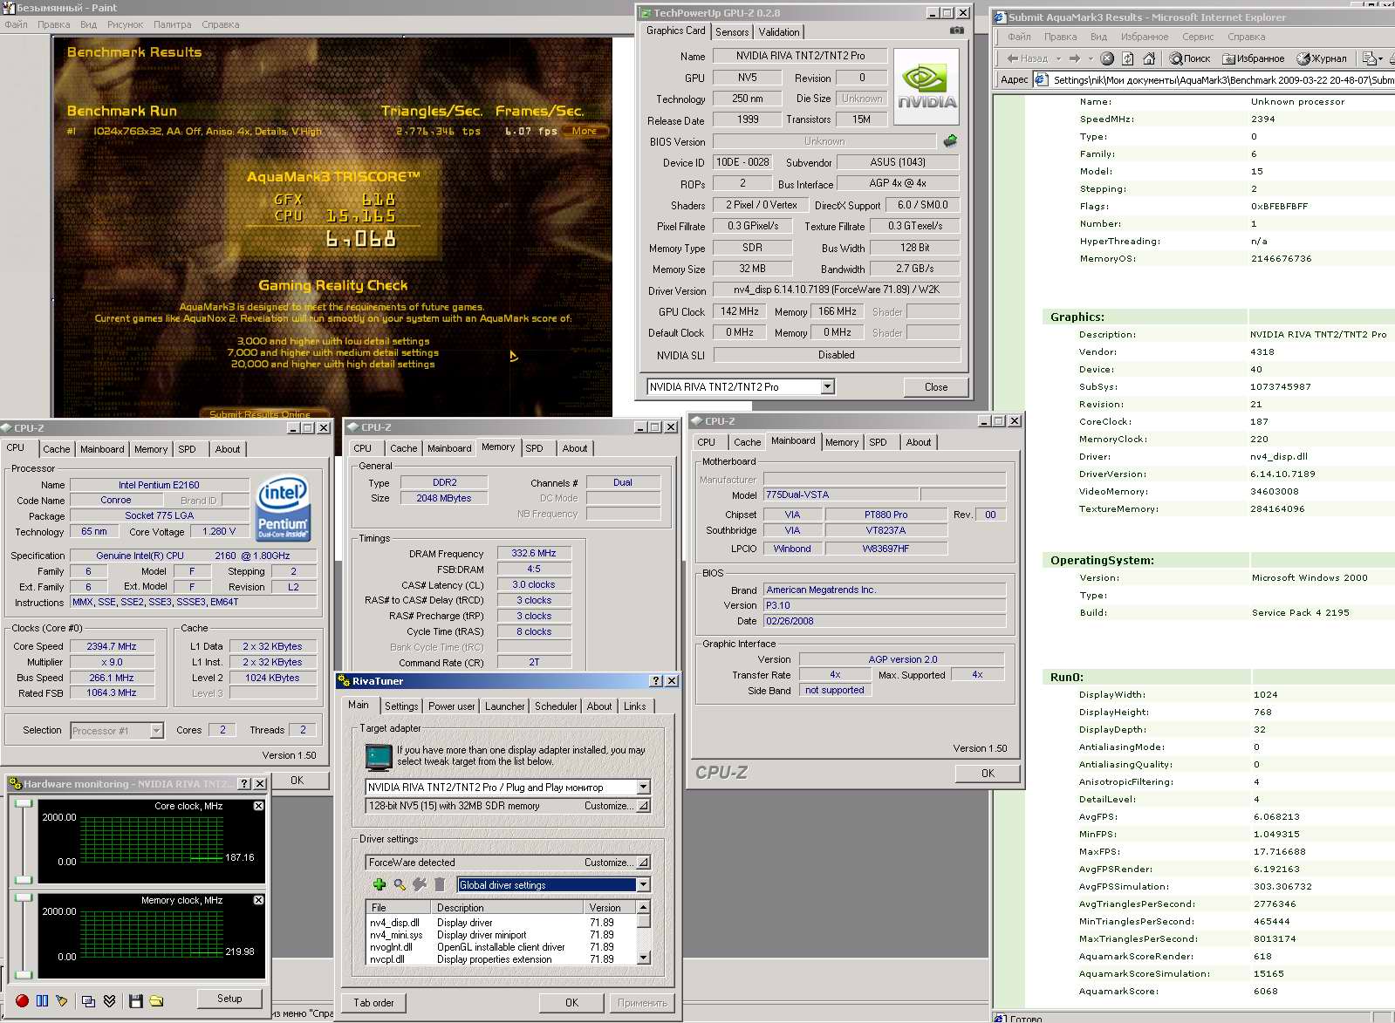
Task: Click More next to AquaMark3 frames per second
Action: click(x=584, y=131)
